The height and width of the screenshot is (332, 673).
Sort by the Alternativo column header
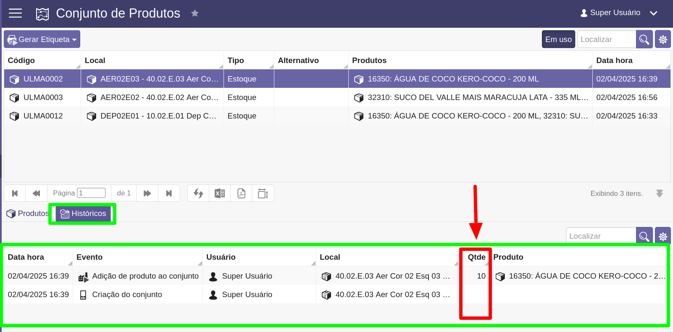click(x=311, y=61)
